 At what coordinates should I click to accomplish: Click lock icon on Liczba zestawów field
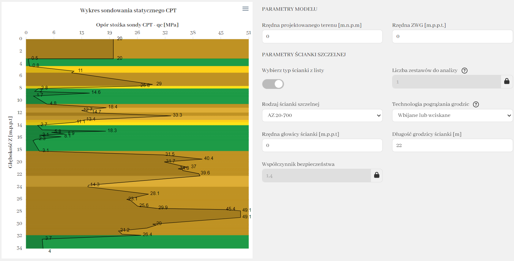(x=506, y=82)
